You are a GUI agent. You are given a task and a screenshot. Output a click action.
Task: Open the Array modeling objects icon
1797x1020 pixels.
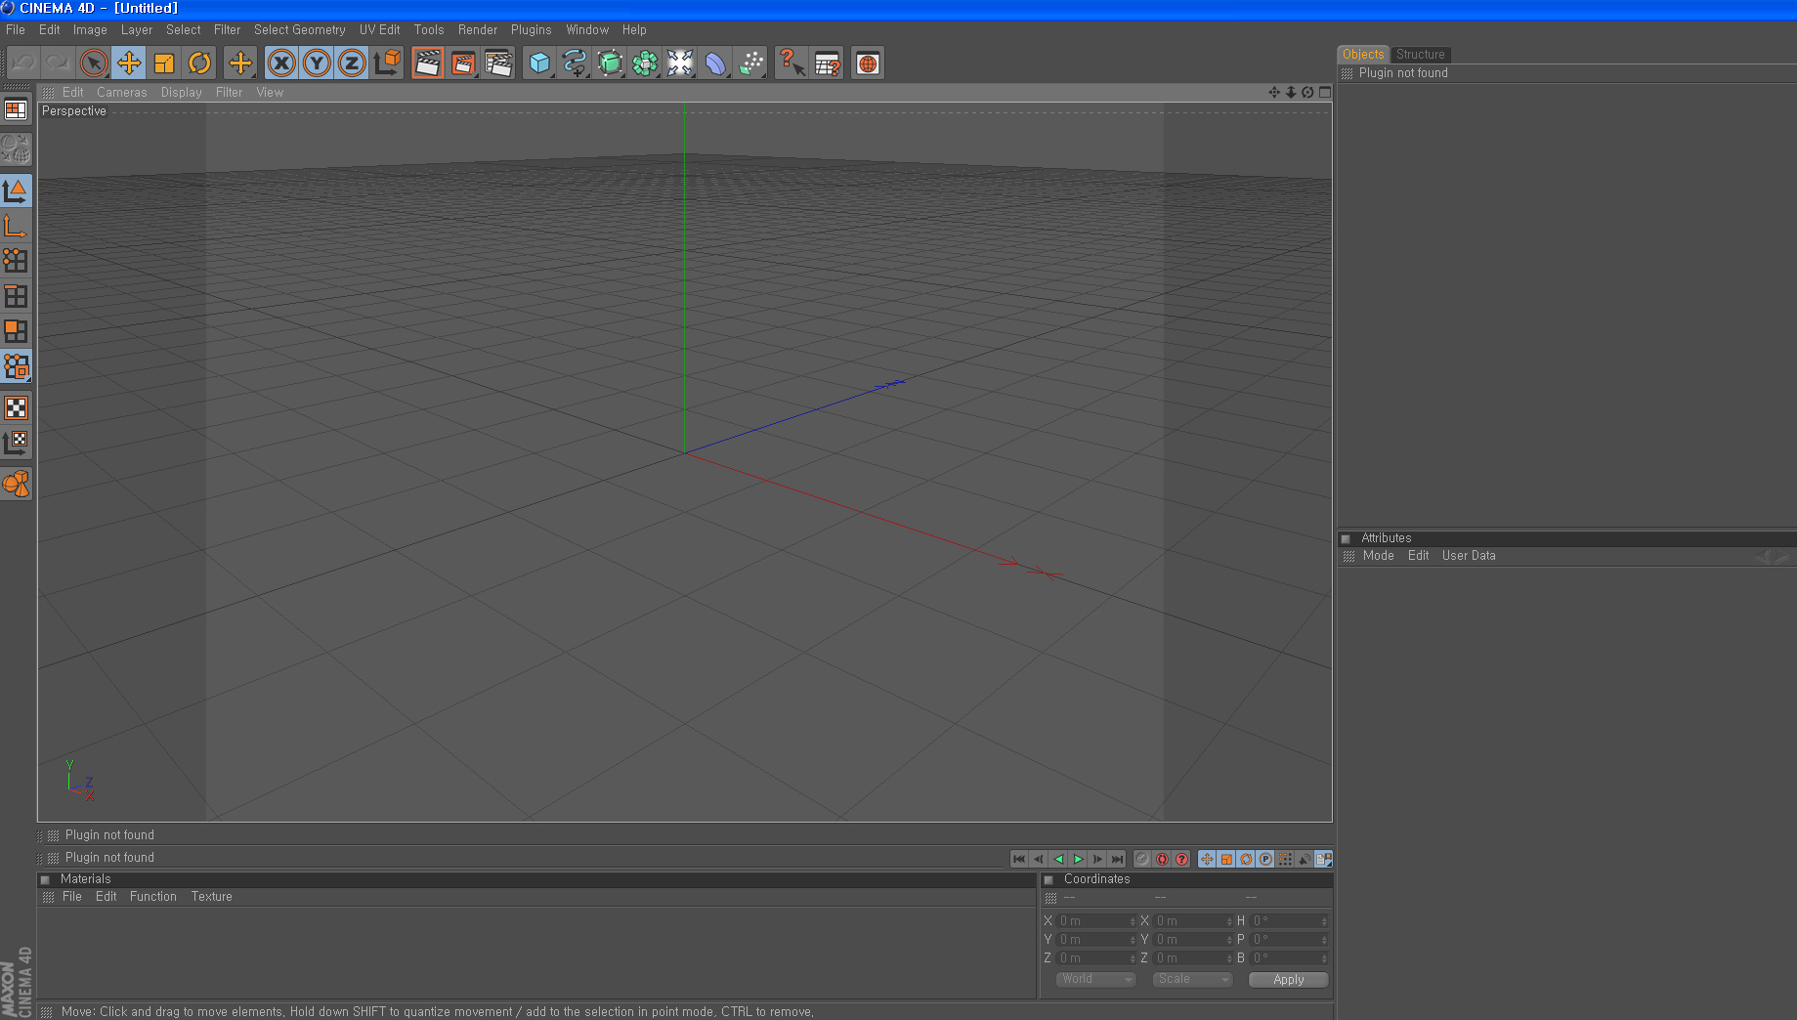click(x=645, y=64)
